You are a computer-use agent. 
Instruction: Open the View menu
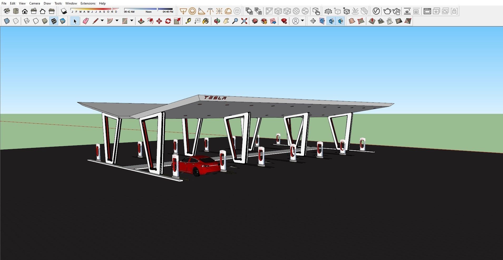(x=22, y=3)
